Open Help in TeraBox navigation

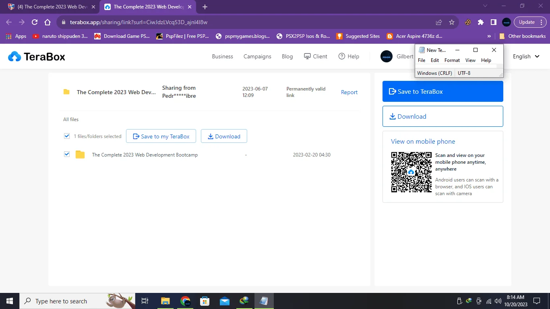pyautogui.click(x=349, y=56)
